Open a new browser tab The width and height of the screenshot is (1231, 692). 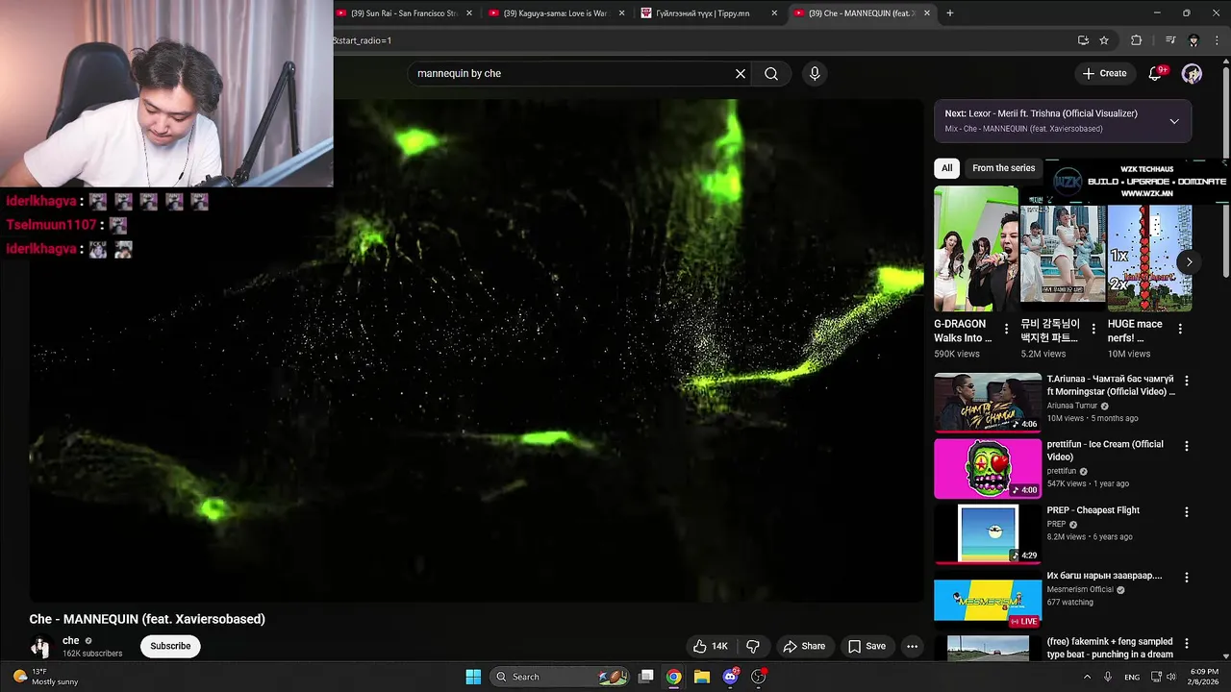pos(949,13)
